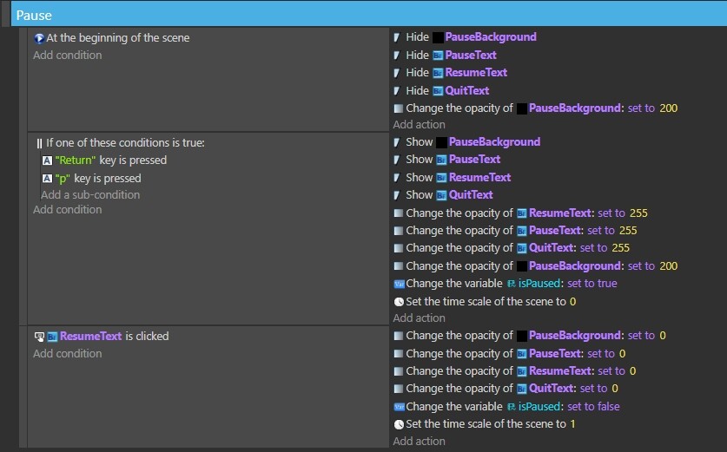Click variable icon beside isPaused set to false
This screenshot has width=727, height=452.
tap(400, 407)
